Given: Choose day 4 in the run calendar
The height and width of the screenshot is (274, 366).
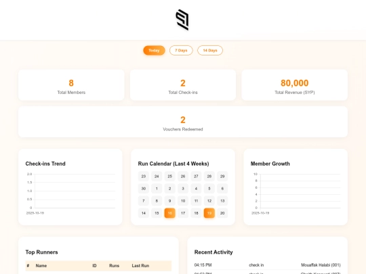Looking at the screenshot, I should click(196, 189).
